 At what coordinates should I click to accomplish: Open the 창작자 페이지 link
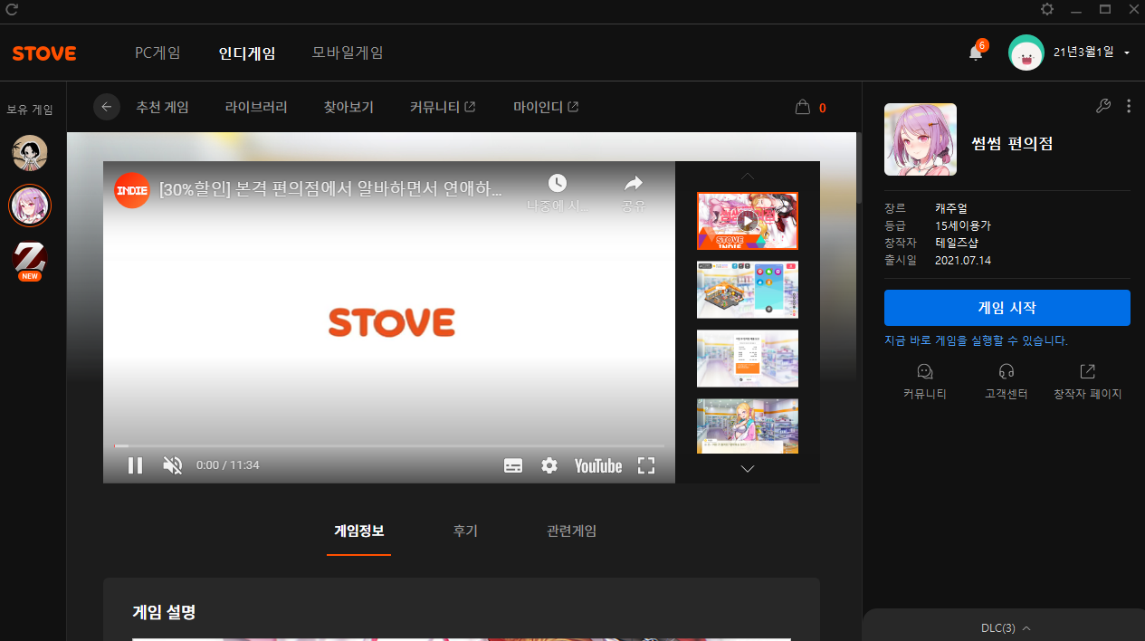tap(1087, 381)
